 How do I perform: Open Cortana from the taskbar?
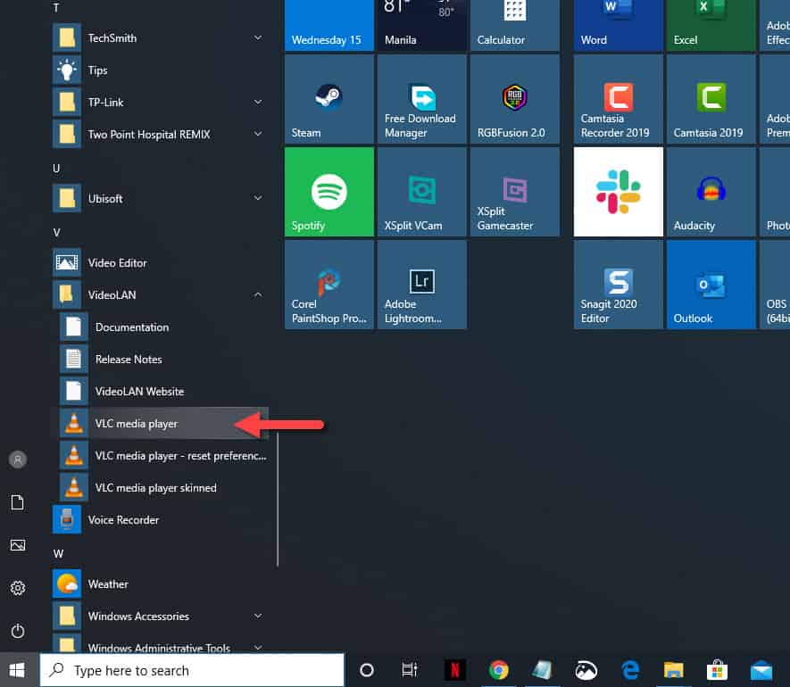click(367, 670)
